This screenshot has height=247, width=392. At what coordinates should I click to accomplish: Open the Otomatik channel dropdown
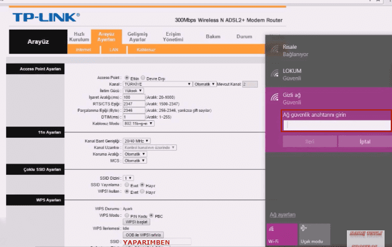(x=205, y=84)
